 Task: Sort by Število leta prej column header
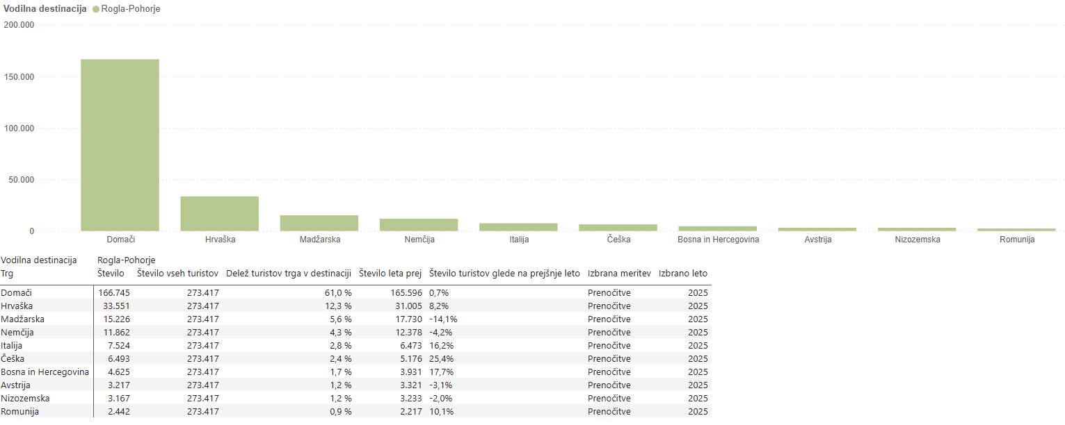[x=390, y=274]
